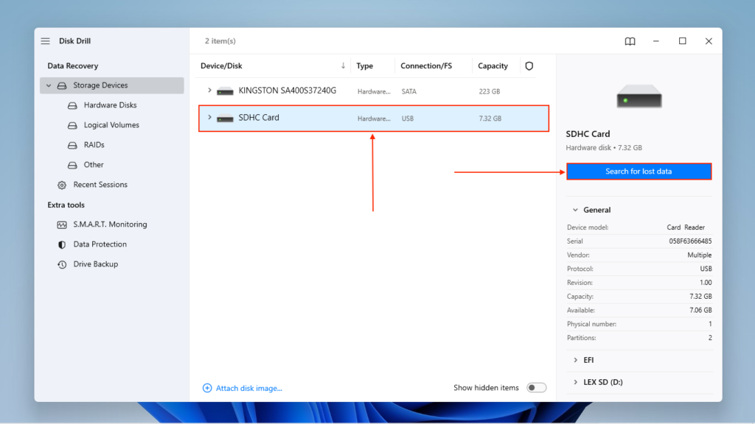The width and height of the screenshot is (755, 424).
Task: Expand the EFI partition section
Action: [575, 360]
